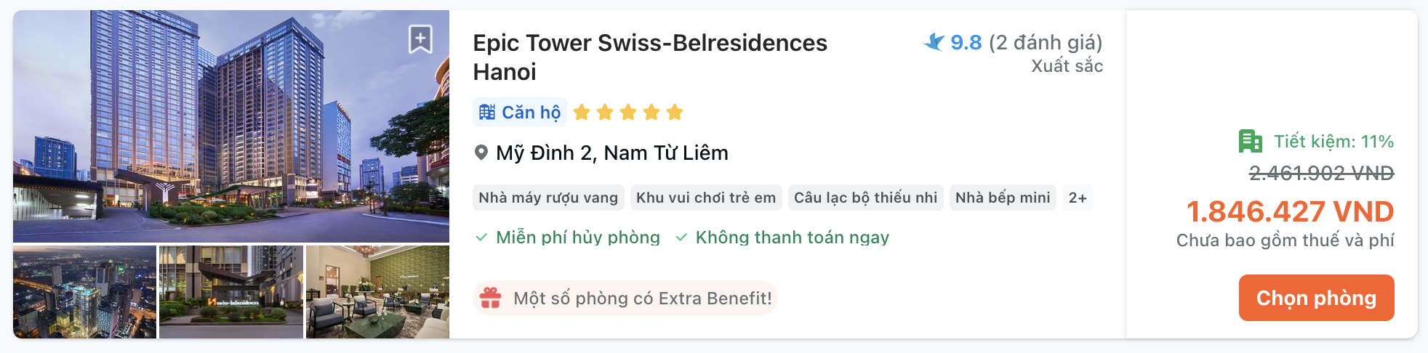Click the gift box Extra Benefit icon
Image resolution: width=1428 pixels, height=353 pixels.
491,298
